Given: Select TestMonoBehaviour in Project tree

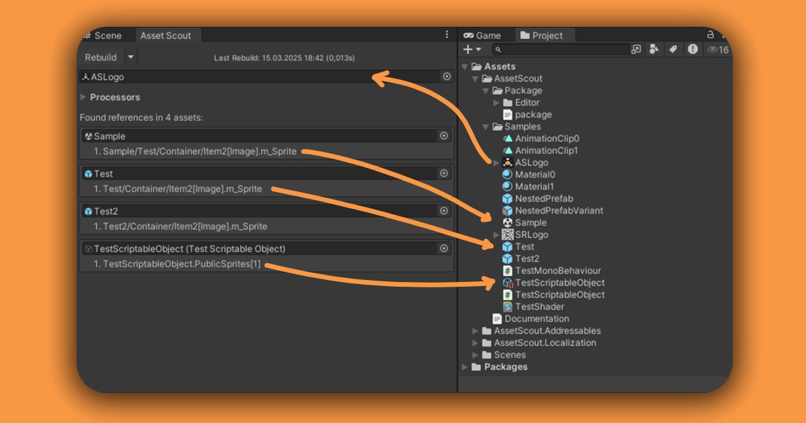Looking at the screenshot, I should point(557,271).
